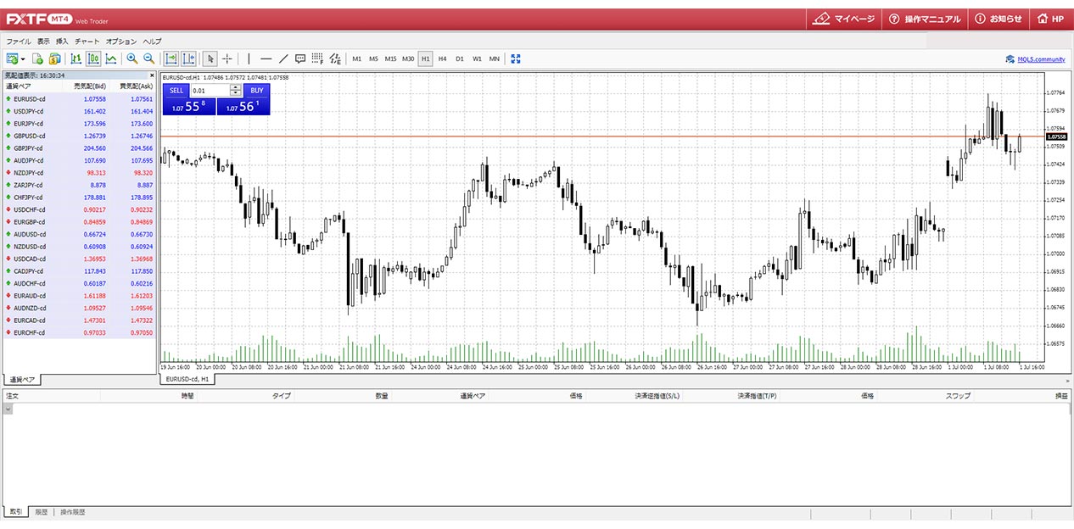Select the crosshair cursor tool

227,58
